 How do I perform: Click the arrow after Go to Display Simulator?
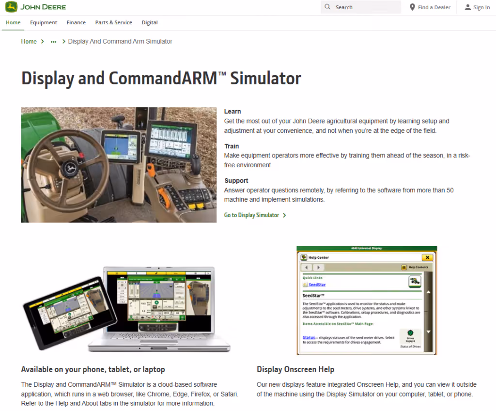(284, 215)
